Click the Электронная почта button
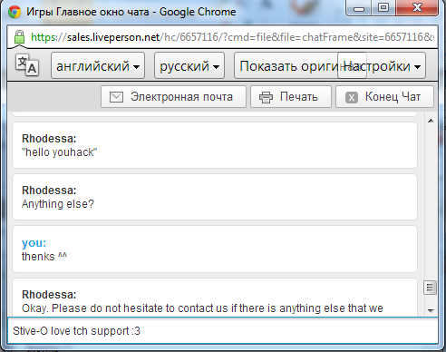Image resolution: width=446 pixels, height=352 pixels. point(173,97)
